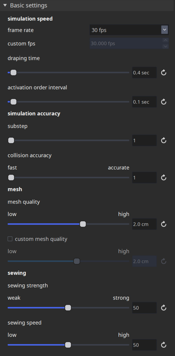Reset the draping time value
175x356 pixels.
[x=163, y=73]
